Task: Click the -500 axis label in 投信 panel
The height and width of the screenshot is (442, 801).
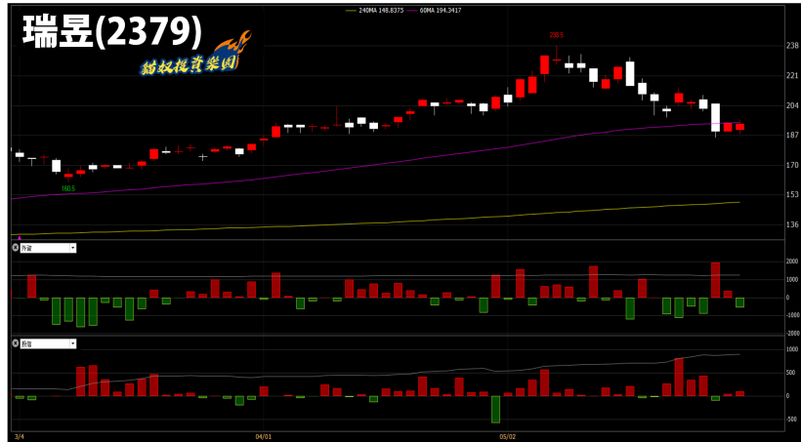Action: tap(792, 419)
